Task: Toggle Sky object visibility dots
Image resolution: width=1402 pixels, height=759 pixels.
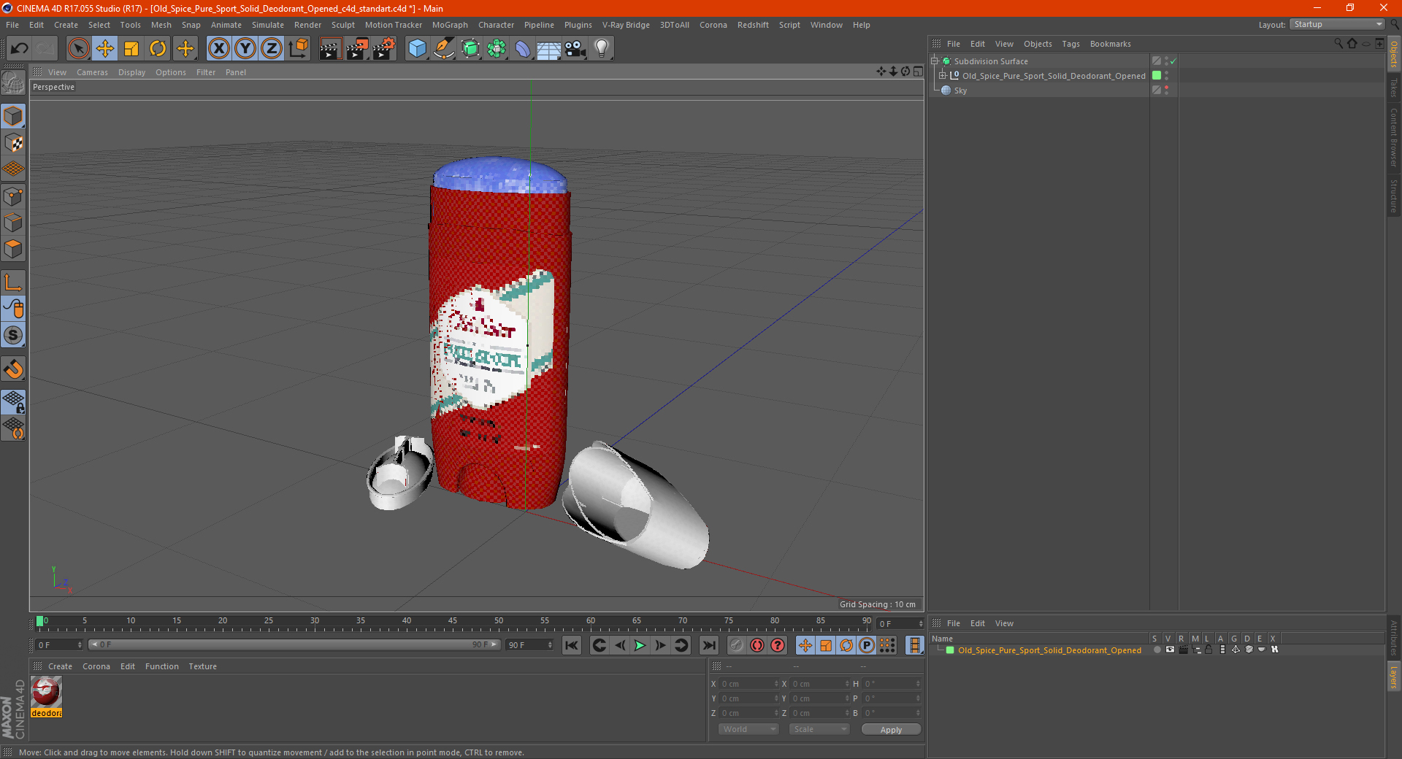Action: point(1166,90)
